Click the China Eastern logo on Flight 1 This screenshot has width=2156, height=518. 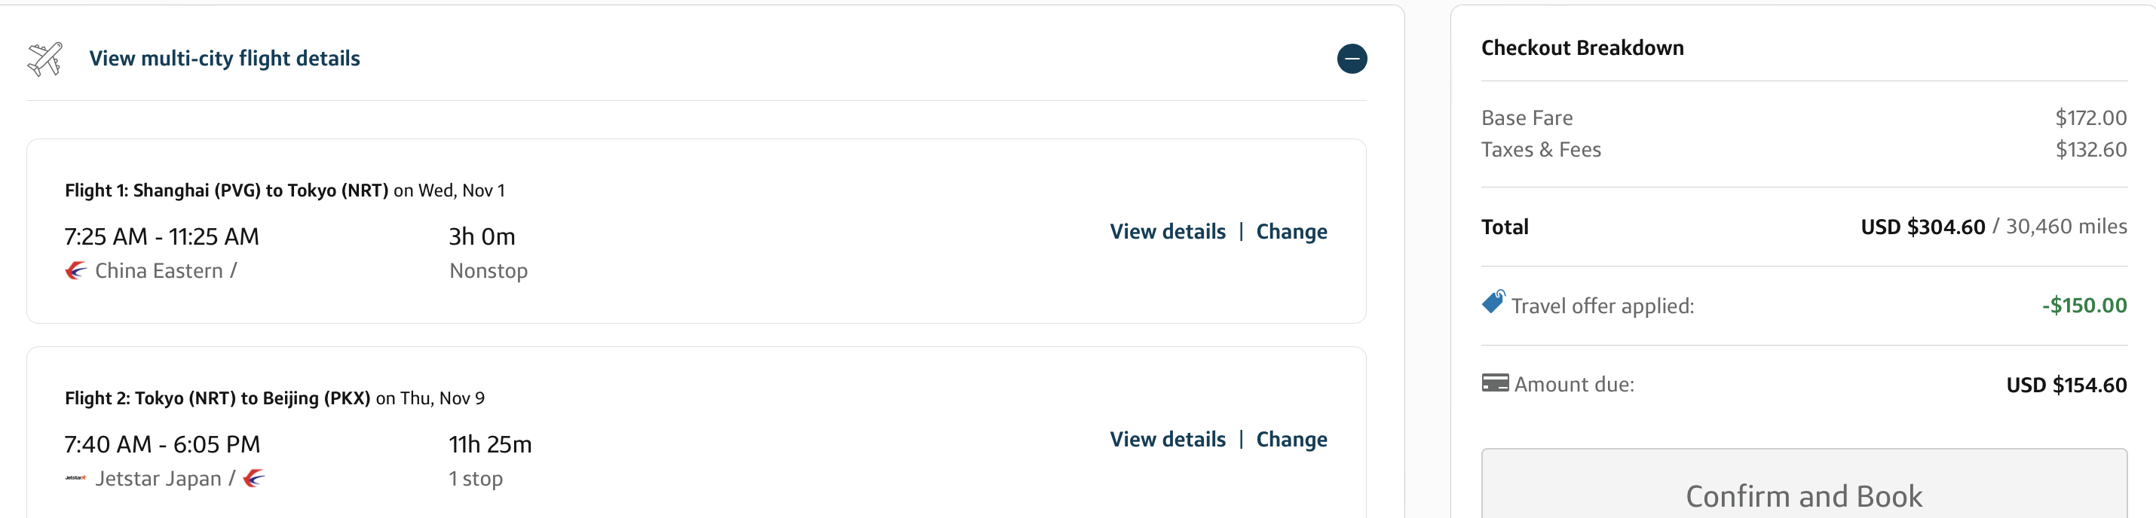(x=76, y=271)
